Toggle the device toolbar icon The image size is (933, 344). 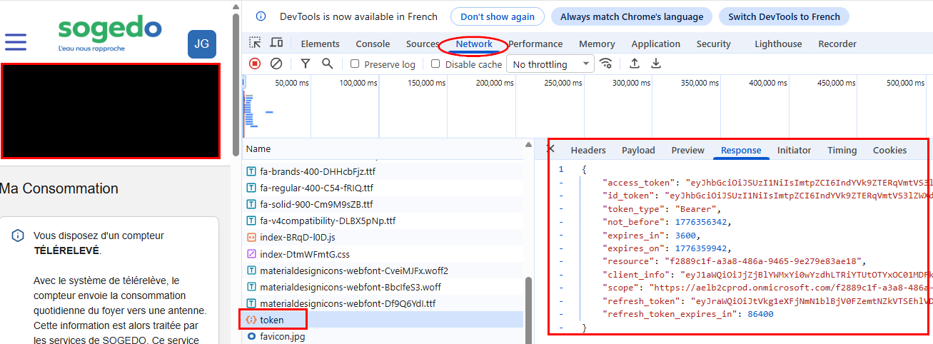click(x=275, y=43)
